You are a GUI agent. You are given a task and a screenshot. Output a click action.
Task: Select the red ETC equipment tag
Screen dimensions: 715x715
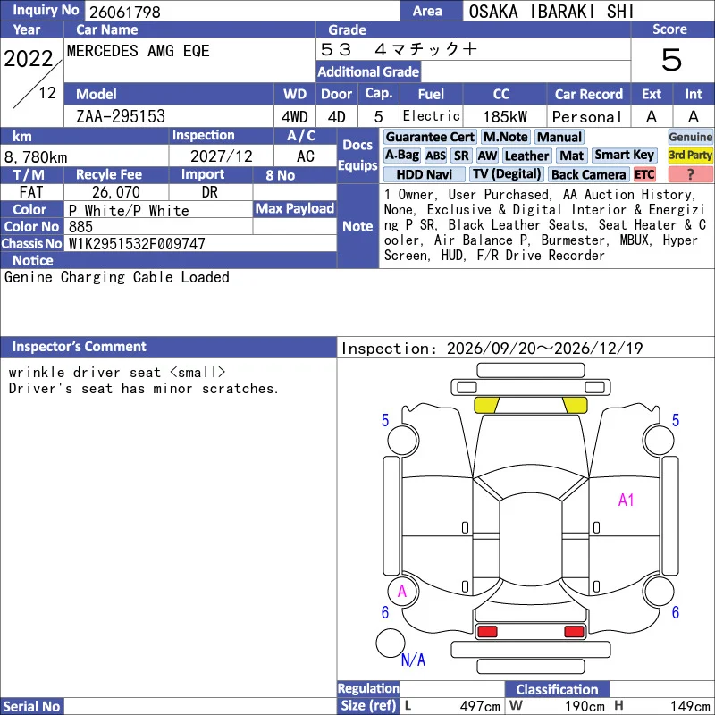coord(644,174)
